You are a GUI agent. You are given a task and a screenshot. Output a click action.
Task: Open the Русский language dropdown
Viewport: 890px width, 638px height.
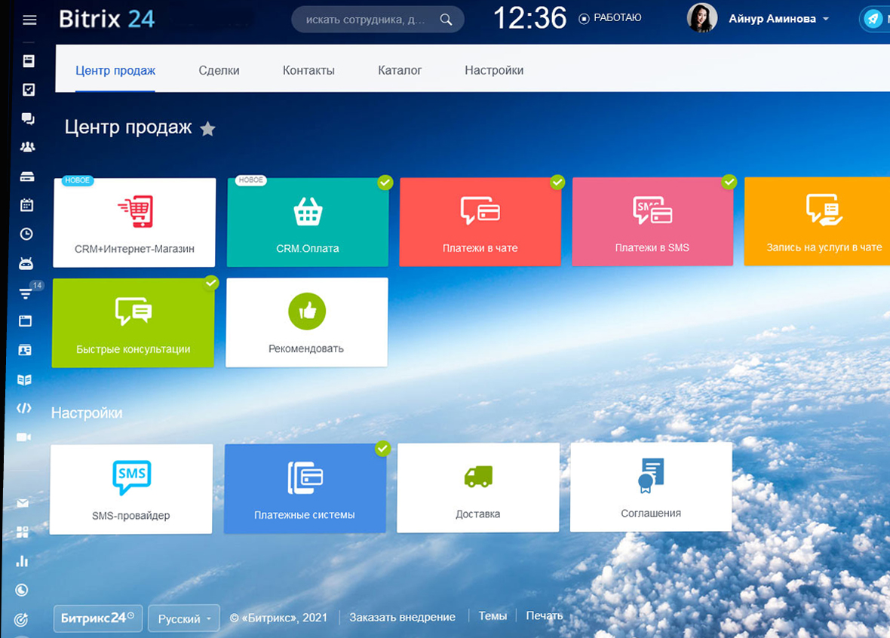tap(183, 618)
